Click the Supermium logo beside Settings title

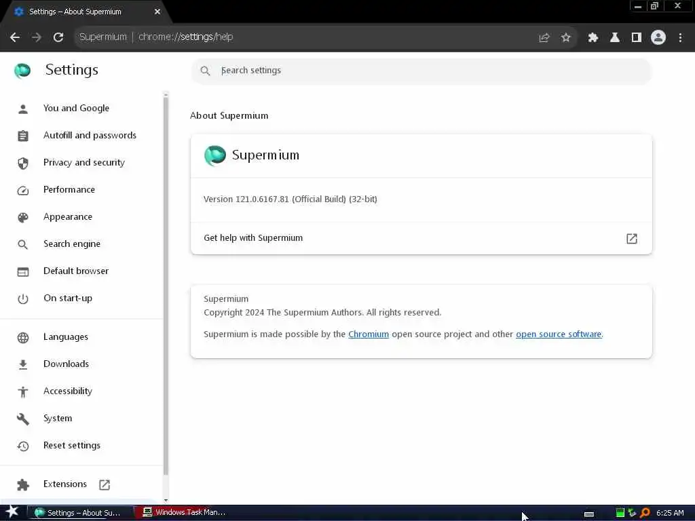coord(22,71)
